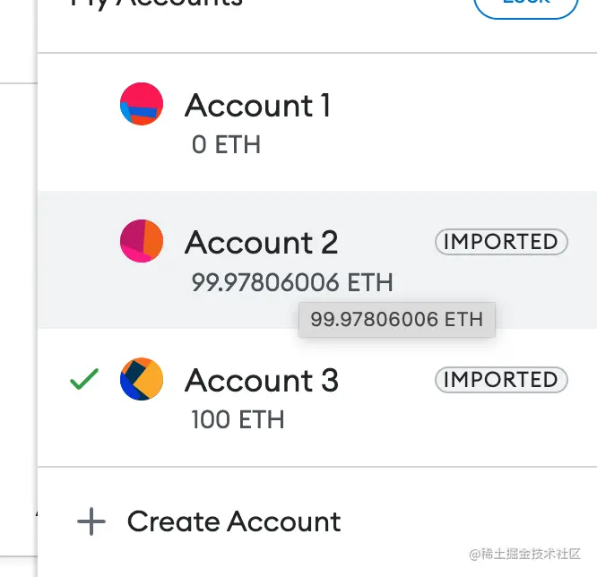Switch to Account 1
This screenshot has width=597, height=577.
(257, 106)
